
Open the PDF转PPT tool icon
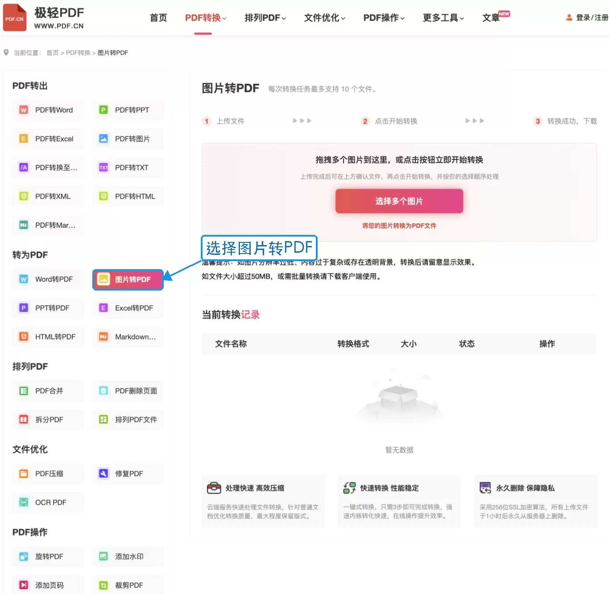coord(104,110)
